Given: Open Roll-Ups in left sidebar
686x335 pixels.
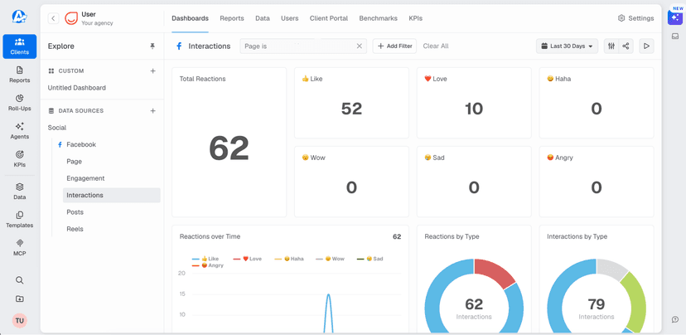Looking at the screenshot, I should (x=20, y=103).
